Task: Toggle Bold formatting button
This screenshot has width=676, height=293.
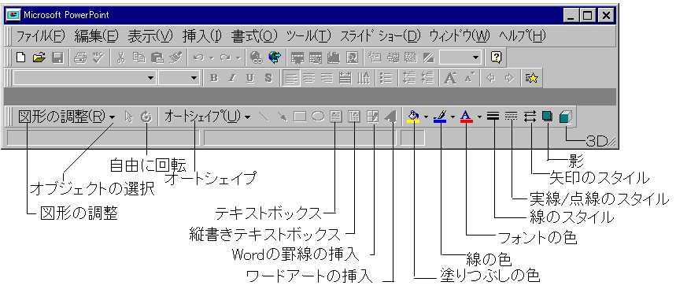Action: click(x=213, y=79)
